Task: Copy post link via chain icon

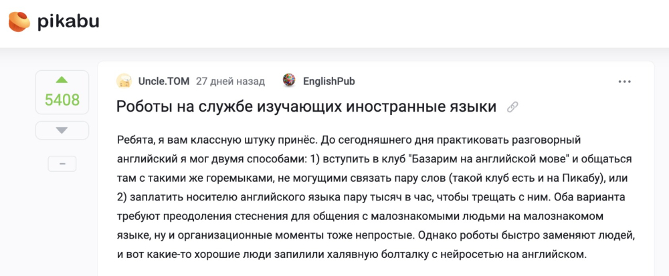Action: pyautogui.click(x=513, y=107)
